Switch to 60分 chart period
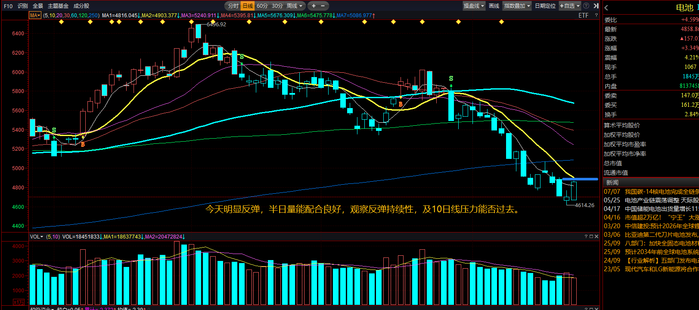This screenshot has height=310, width=699. [x=262, y=6]
